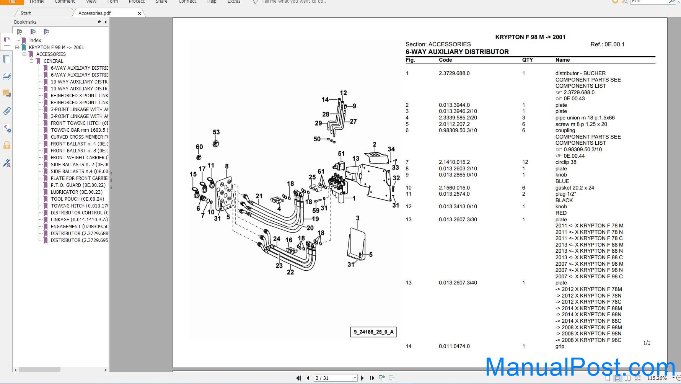Image resolution: width=681 pixels, height=384 pixels.
Task: Click the 'pipe union m 18 p.1.5x66' name
Action: click(x=585, y=118)
